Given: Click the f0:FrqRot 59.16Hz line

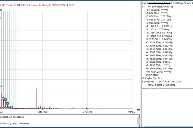Looking at the screenshot, I should click(x=152, y=78).
